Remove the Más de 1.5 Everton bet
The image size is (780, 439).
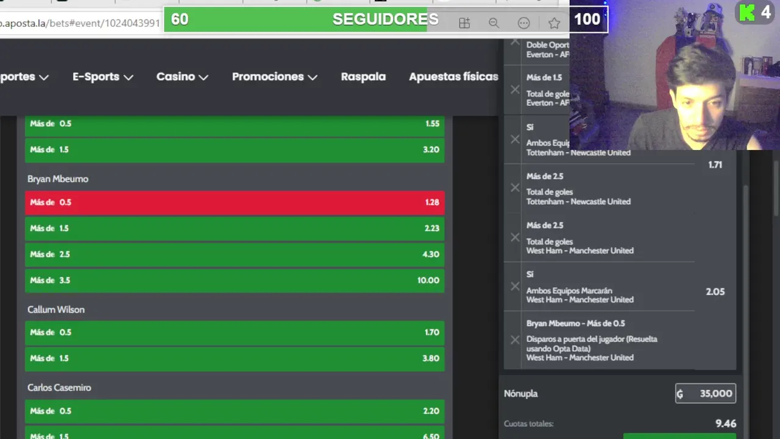[515, 90]
